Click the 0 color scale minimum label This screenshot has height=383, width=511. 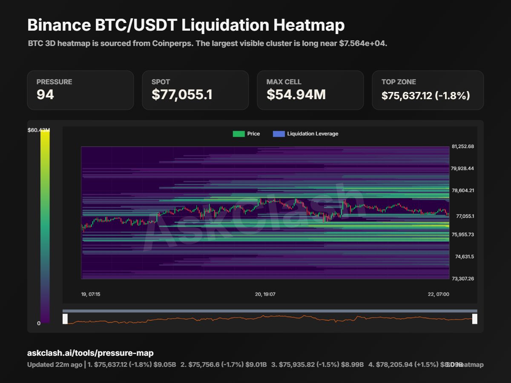tap(39, 323)
